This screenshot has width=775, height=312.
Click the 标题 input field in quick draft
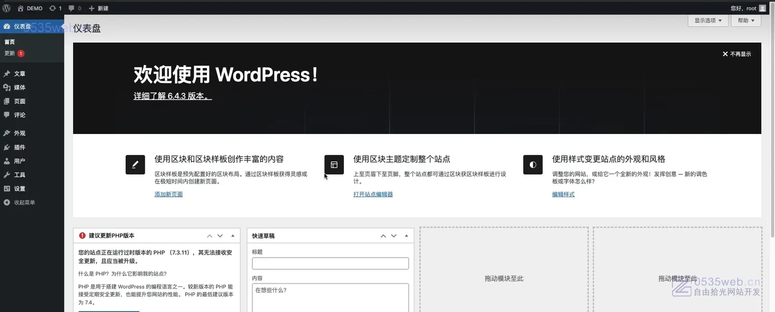330,263
